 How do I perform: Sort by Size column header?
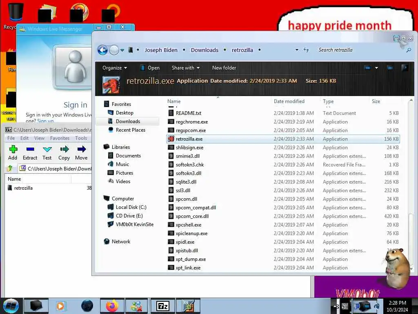[x=376, y=101]
